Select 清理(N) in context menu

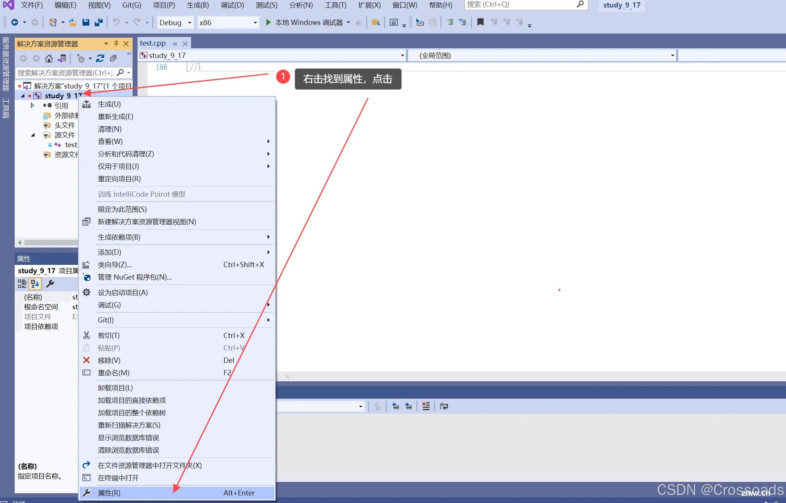pos(177,129)
